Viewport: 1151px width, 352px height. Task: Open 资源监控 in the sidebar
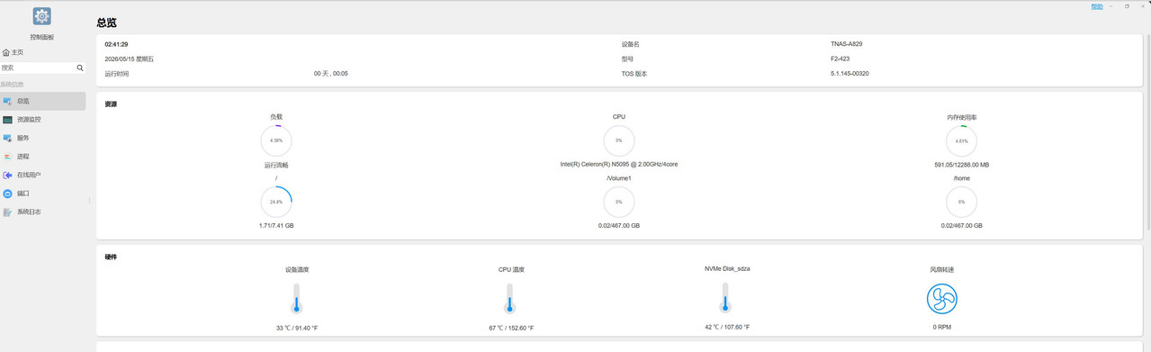[43, 120]
